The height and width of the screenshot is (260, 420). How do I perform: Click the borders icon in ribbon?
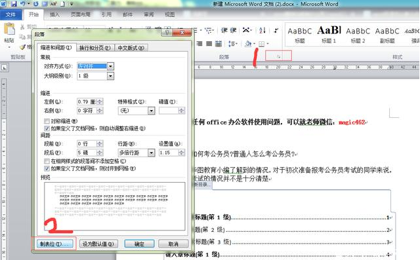(x=262, y=44)
